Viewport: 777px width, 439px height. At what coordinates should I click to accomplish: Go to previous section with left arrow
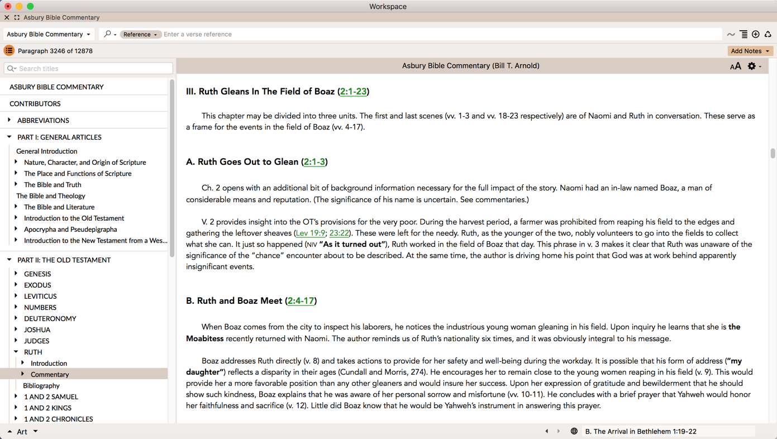547,431
